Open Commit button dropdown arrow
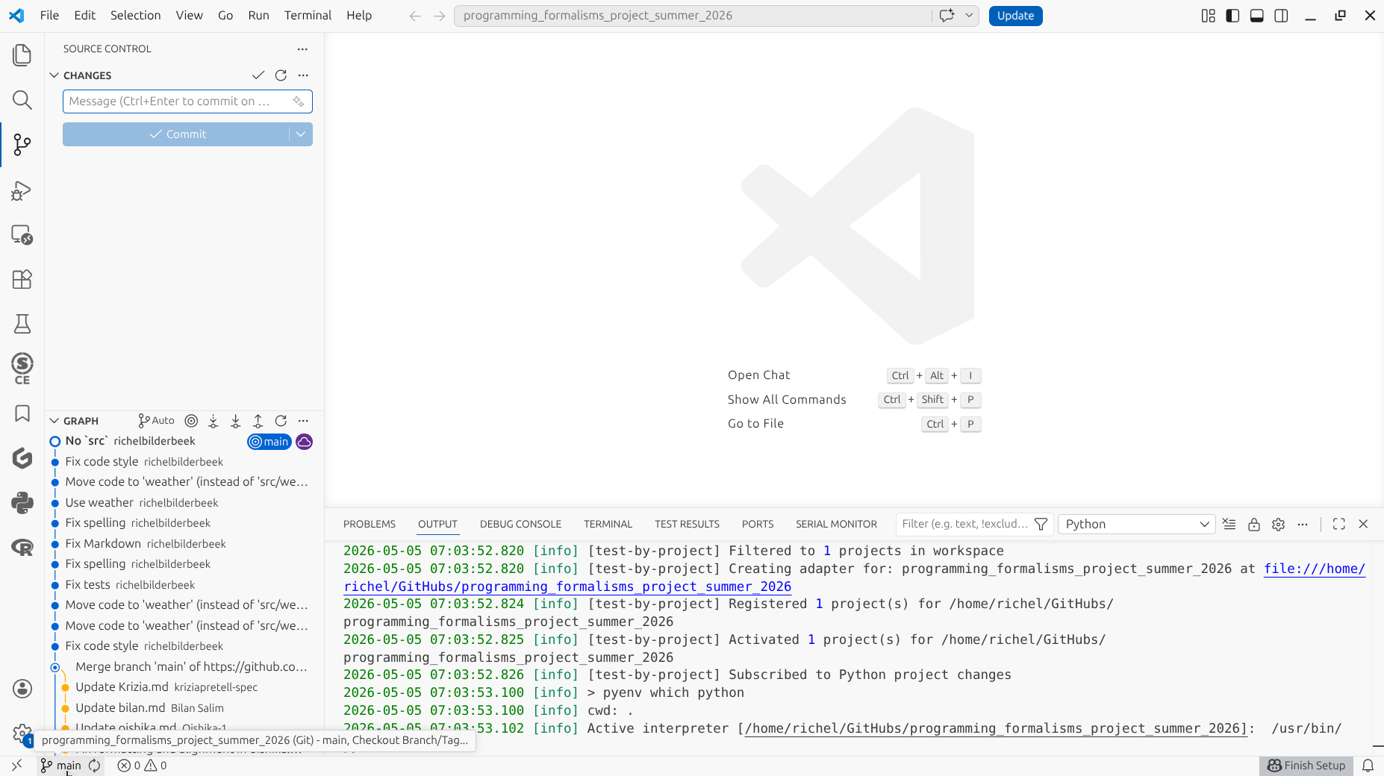The width and height of the screenshot is (1384, 776). click(x=301, y=134)
